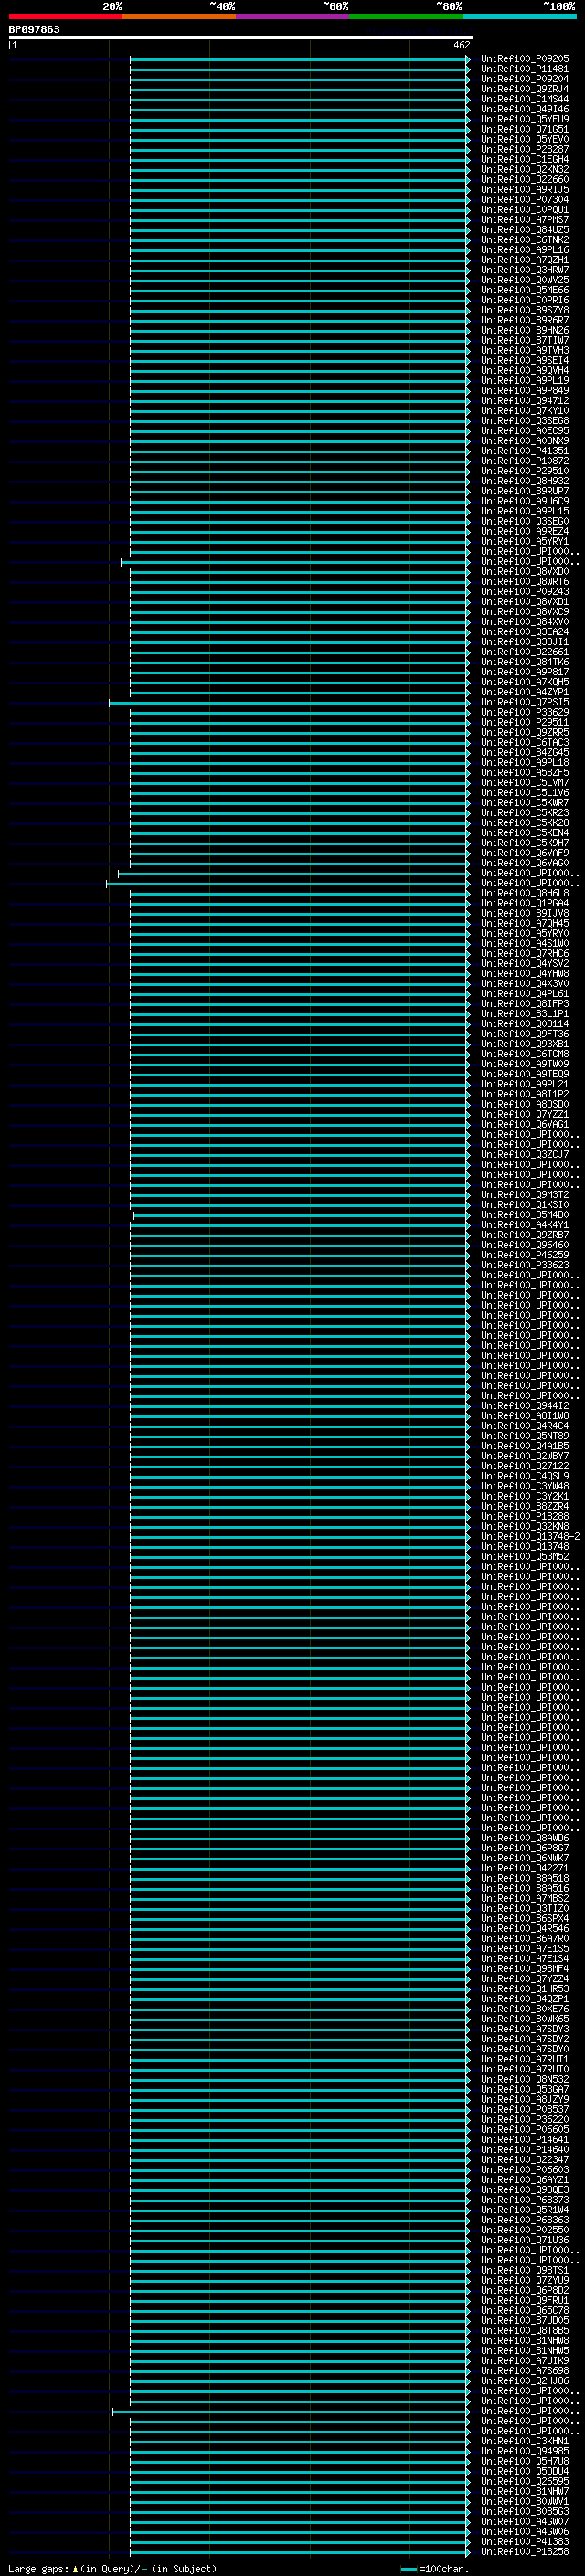The image size is (585, 2576).
Task: Pick the UniRef100_B7TIW7 hit label
Action: [x=525, y=340]
